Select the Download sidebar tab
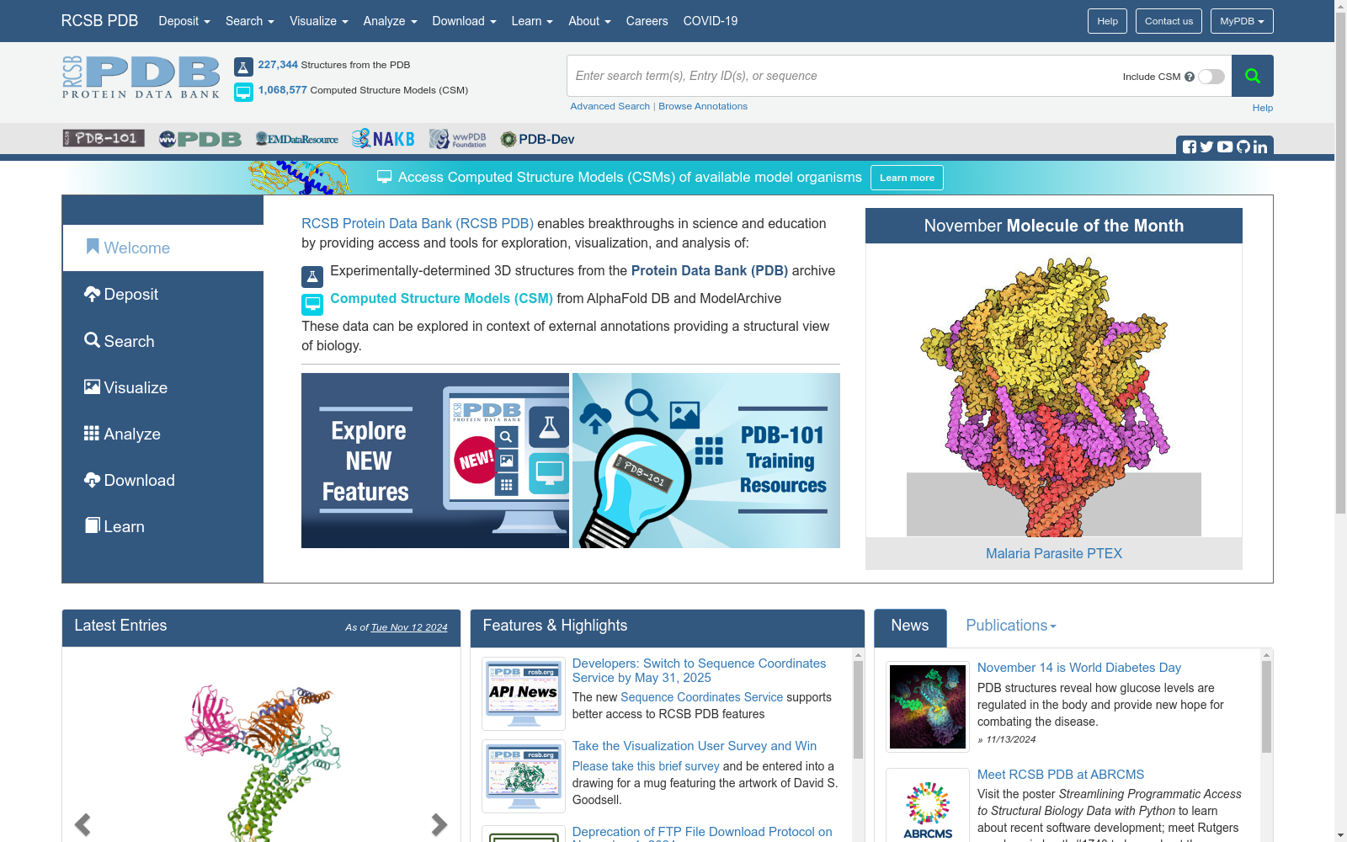 163,480
